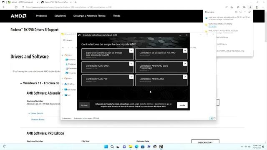This screenshot has height=150, width=267.
Task: Uncheck Controlador de dispositivos PCI AMD
Action: point(185,51)
